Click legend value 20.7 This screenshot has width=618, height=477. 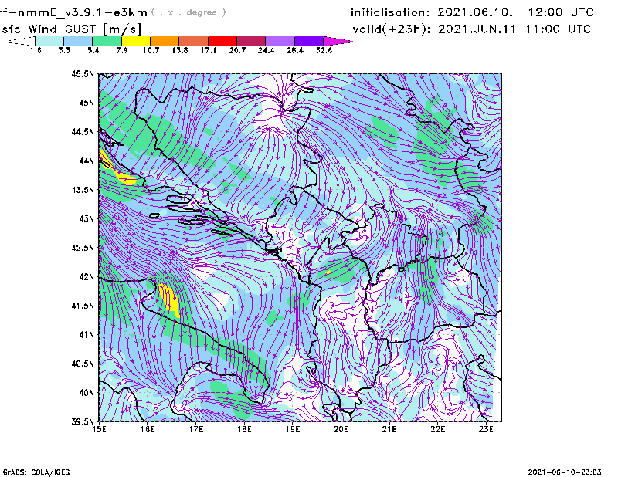(x=237, y=50)
